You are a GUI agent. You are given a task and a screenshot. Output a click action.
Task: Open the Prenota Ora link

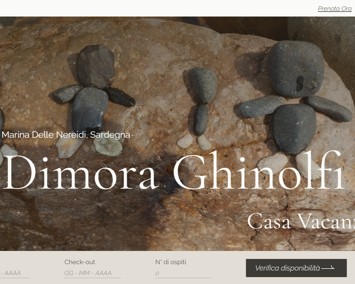(x=335, y=9)
